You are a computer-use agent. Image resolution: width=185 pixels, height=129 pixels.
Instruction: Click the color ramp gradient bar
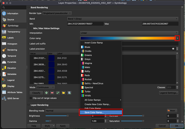point(128,38)
